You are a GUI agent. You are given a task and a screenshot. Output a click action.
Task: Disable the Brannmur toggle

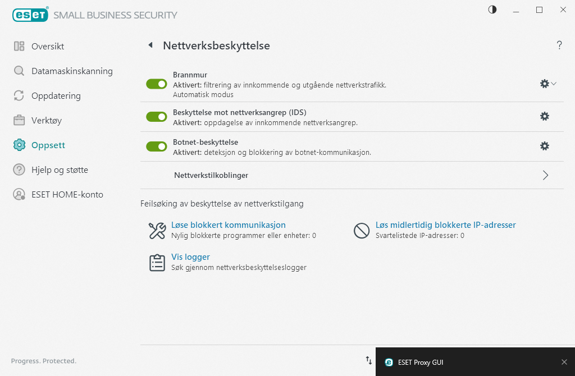pos(156,84)
